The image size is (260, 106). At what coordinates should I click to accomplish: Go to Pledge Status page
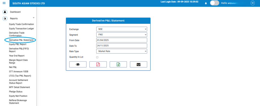click(16, 92)
